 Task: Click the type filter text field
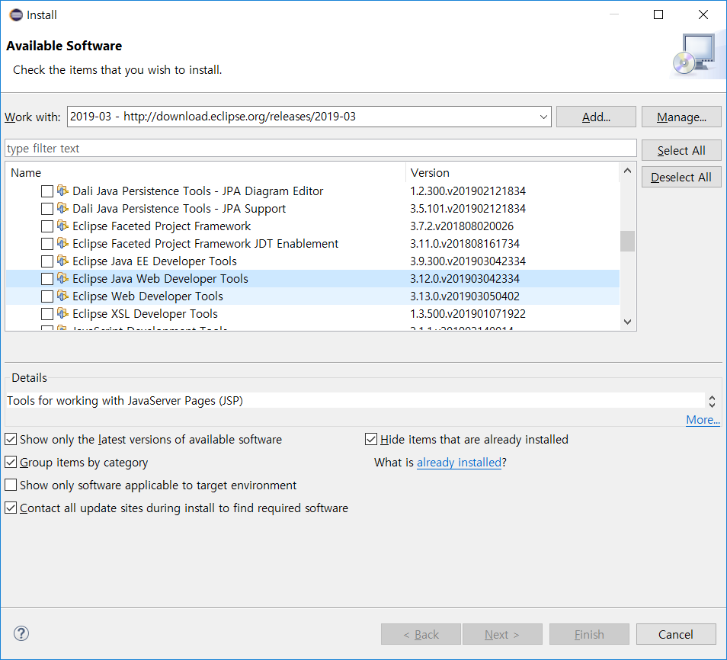[x=320, y=149]
